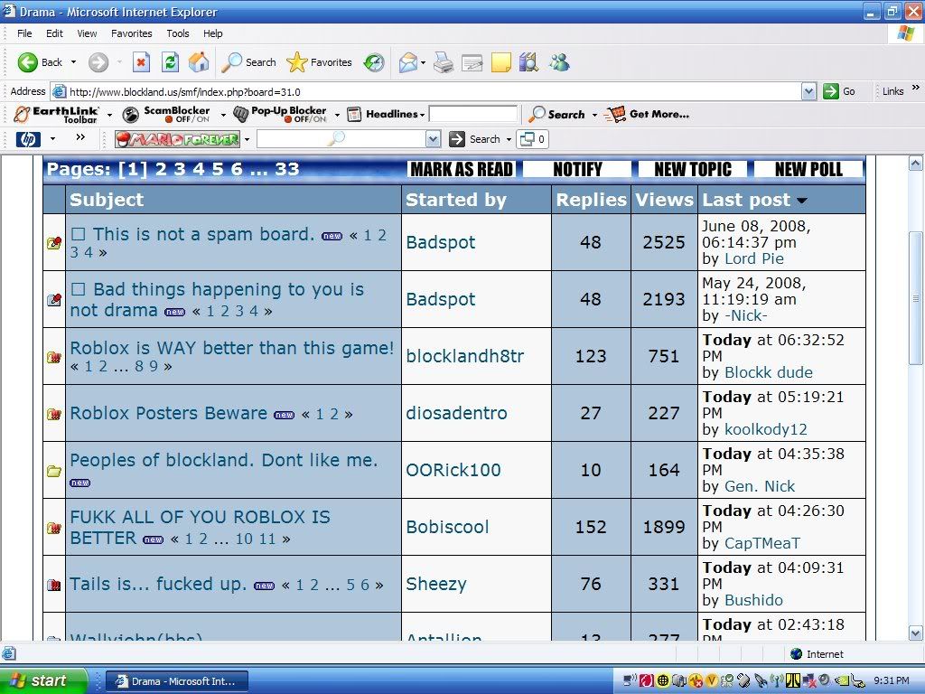This screenshot has height=694, width=925.
Task: Go to the Home page icon
Action: [199, 62]
